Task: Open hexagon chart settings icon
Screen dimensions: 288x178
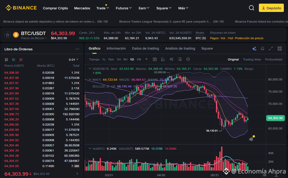Action: 188,59
